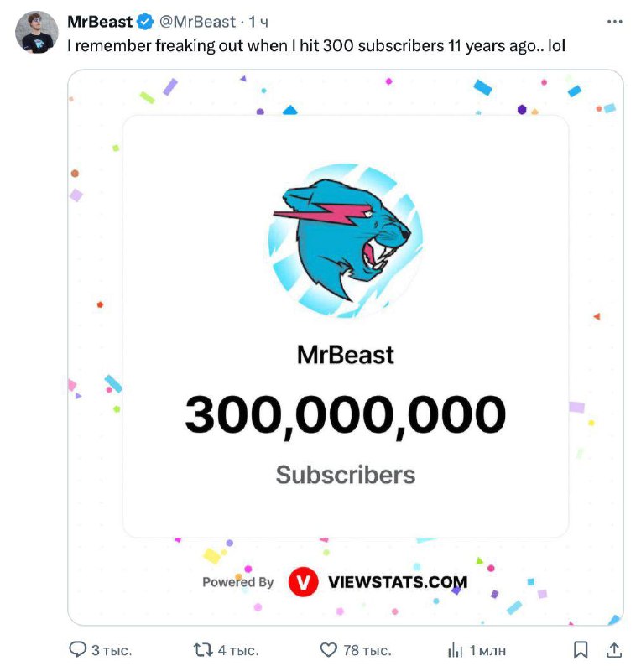This screenshot has height=671, width=641.
Task: Open the @MrBeast handle link
Action: point(198,22)
